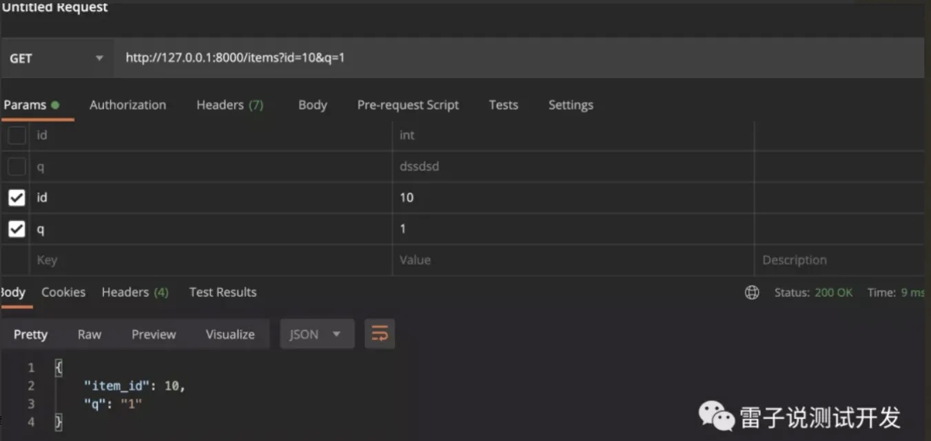Screen dimensions: 931x441
Task: Open the Tests tab
Action: (503, 105)
